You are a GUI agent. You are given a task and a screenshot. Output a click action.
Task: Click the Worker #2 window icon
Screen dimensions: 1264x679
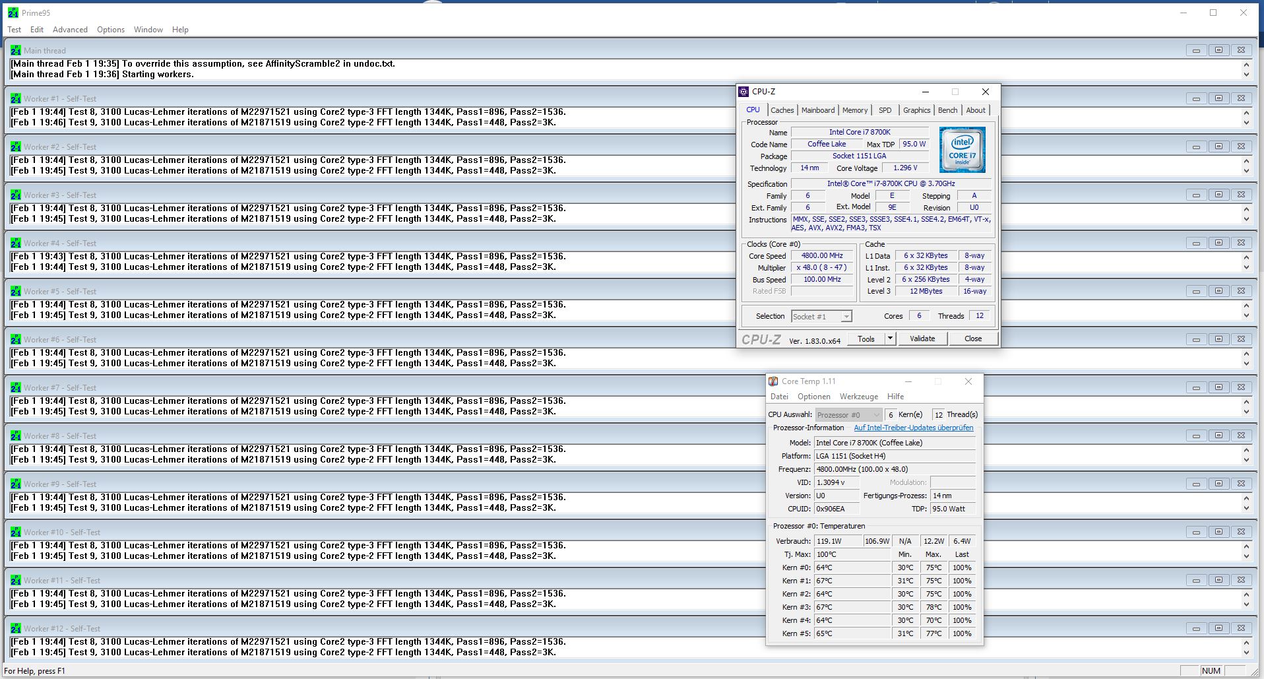click(16, 146)
